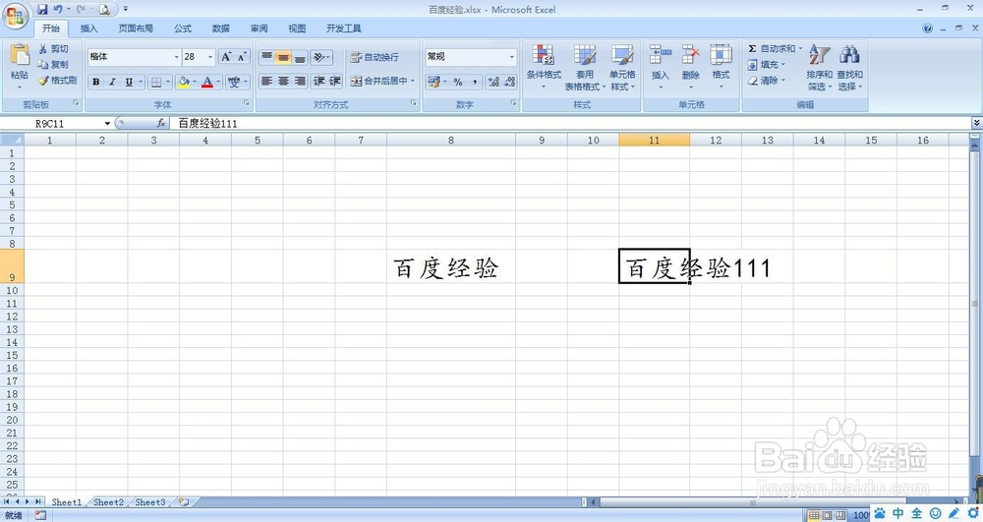Screen dimensions: 983x522
Task: Increase the indent
Action: pyautogui.click(x=335, y=81)
